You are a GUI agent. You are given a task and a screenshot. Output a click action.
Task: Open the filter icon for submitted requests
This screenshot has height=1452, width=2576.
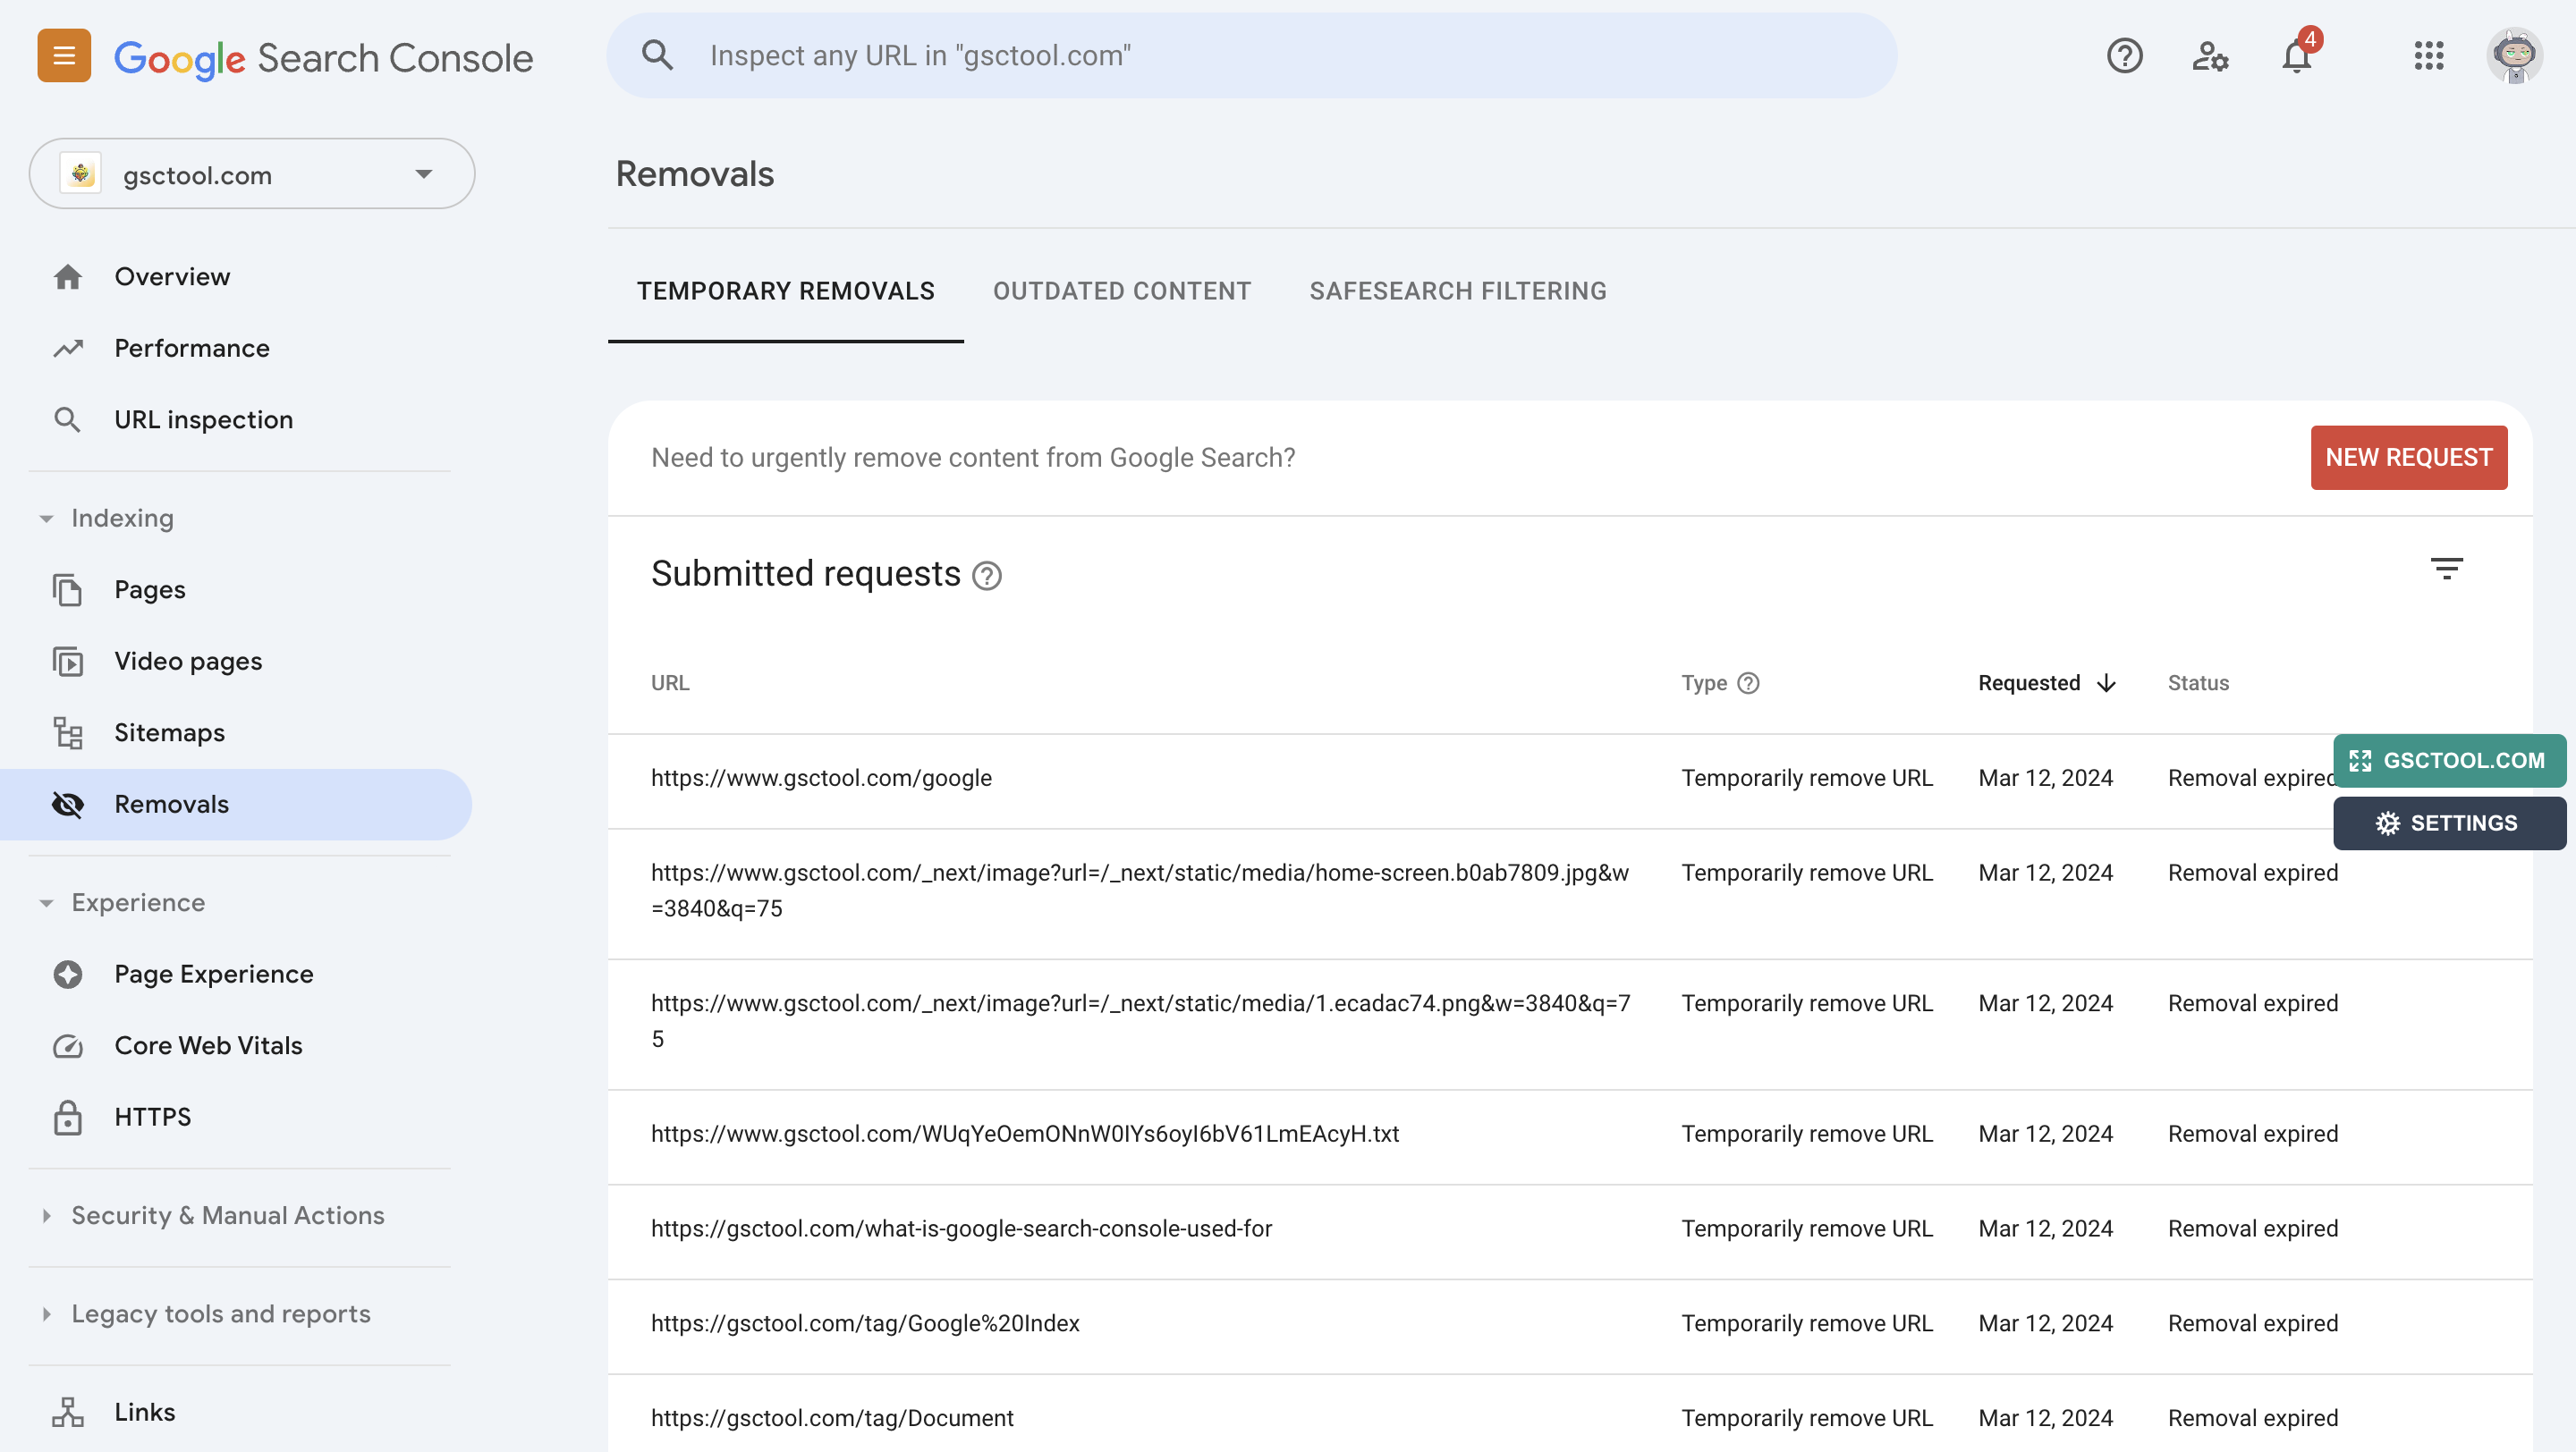tap(2447, 569)
